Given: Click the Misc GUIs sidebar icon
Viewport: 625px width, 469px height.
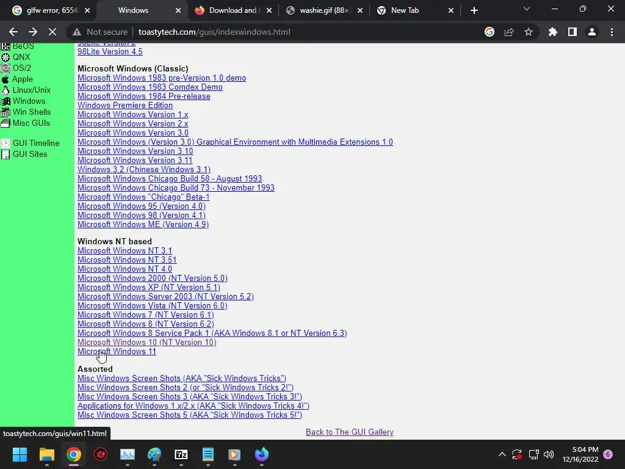Looking at the screenshot, I should [5, 123].
